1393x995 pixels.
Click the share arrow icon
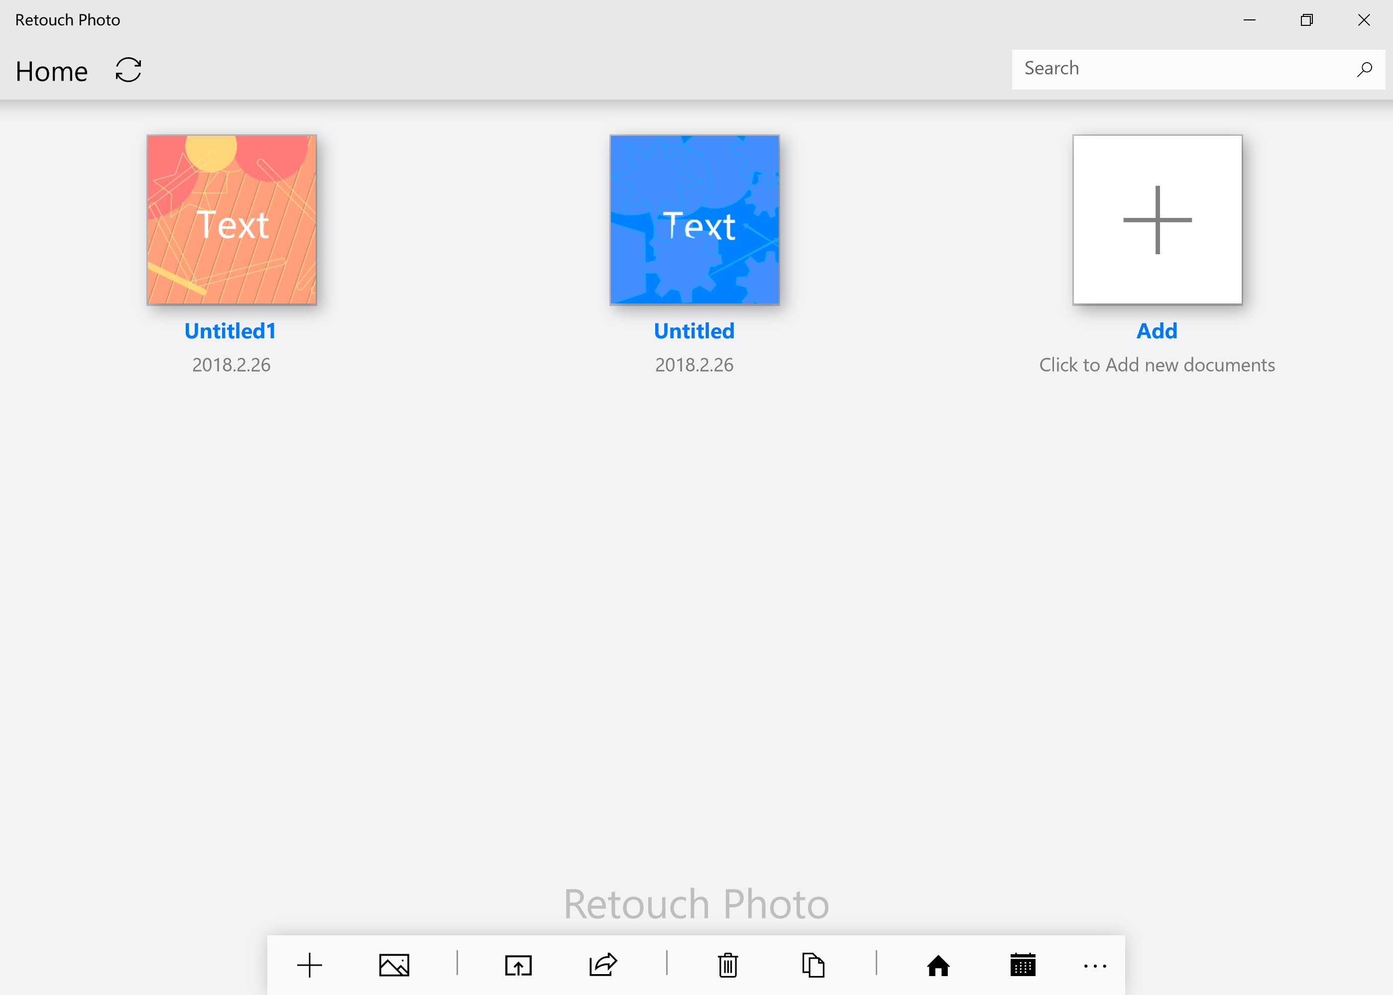pos(603,966)
